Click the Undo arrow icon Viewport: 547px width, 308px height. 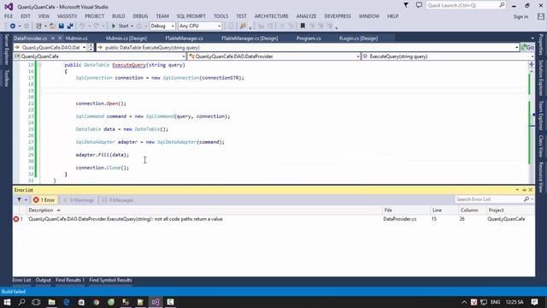(x=82, y=26)
